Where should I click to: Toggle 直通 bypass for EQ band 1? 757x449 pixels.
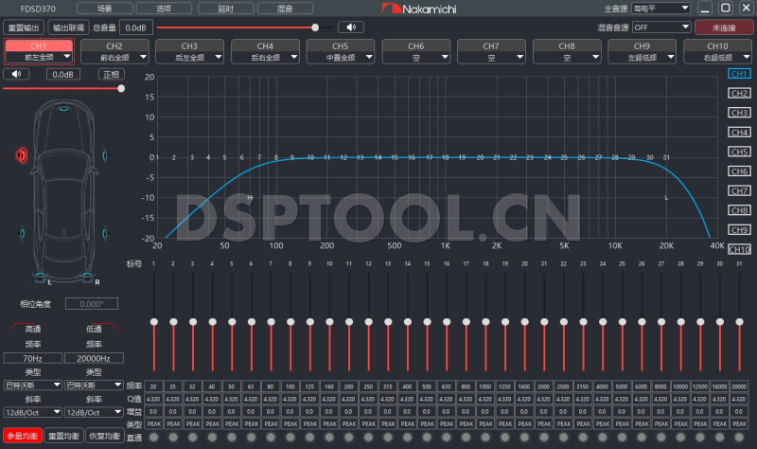click(153, 437)
